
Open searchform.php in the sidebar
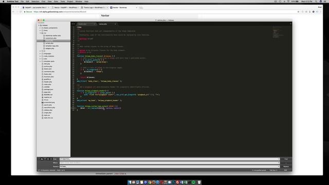pos(49,107)
